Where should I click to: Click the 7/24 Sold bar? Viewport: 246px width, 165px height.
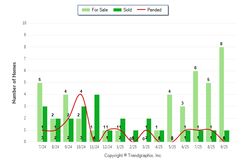point(45,124)
